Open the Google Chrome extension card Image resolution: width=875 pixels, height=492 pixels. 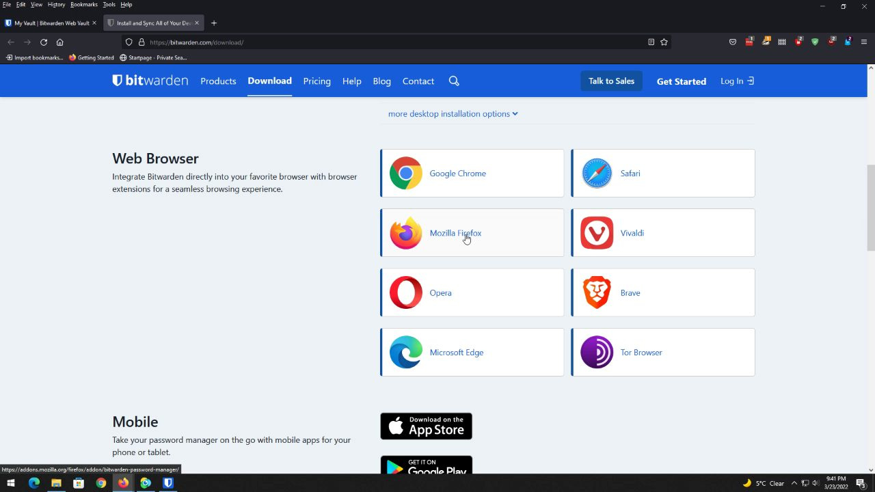click(472, 174)
